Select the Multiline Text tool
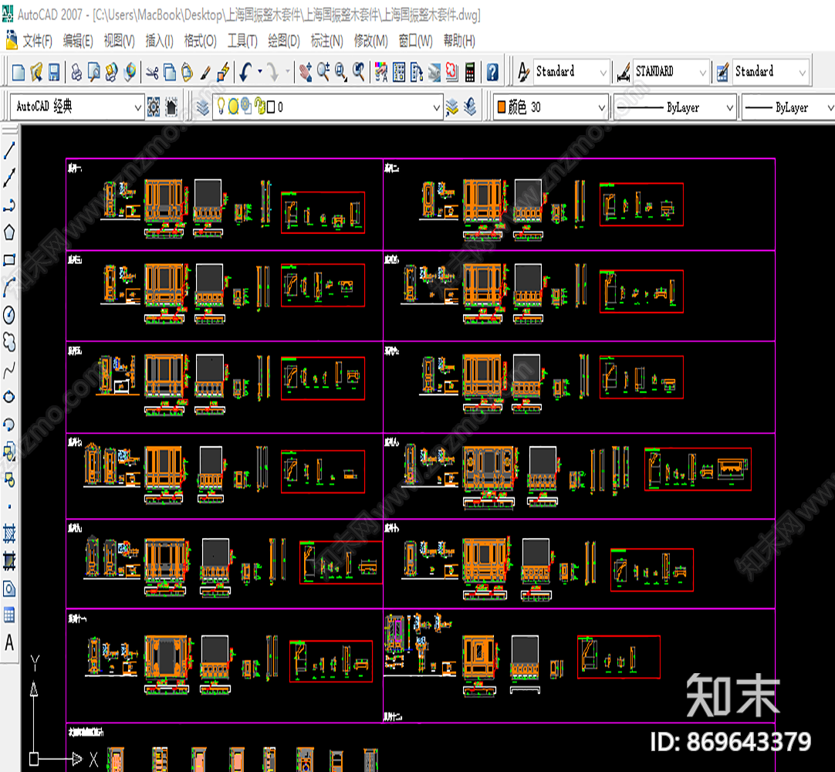The width and height of the screenshot is (835, 772). pos(10,642)
